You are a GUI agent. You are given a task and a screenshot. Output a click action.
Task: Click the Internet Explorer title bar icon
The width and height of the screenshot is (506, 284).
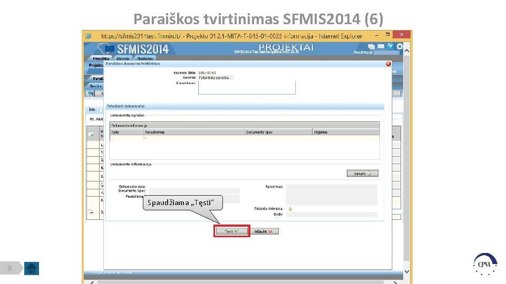[x=89, y=36]
